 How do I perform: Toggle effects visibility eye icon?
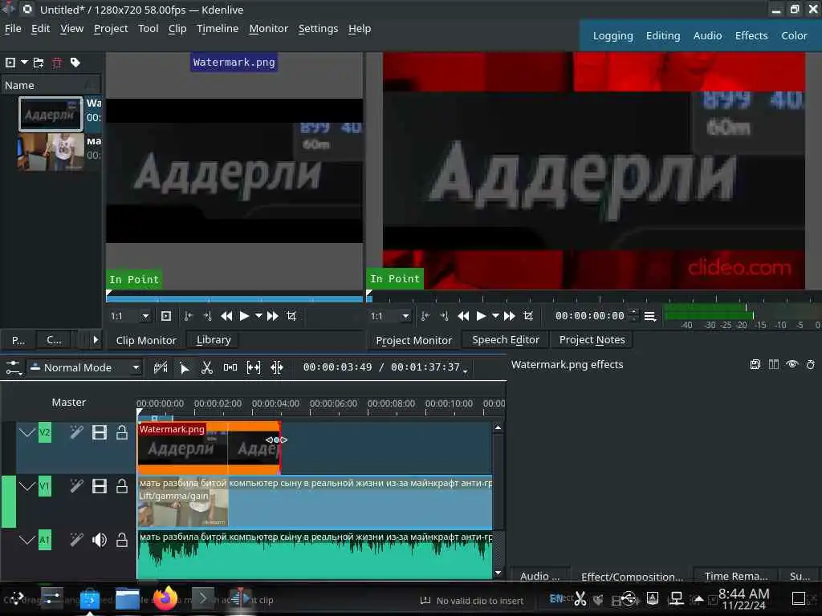(792, 365)
